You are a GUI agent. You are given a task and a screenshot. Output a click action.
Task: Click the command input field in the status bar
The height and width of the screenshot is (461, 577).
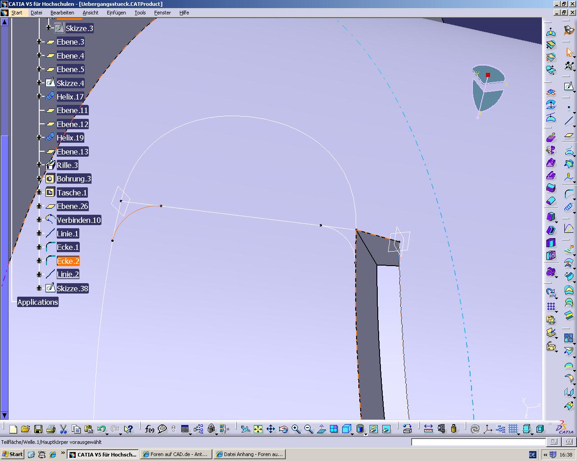coord(478,442)
